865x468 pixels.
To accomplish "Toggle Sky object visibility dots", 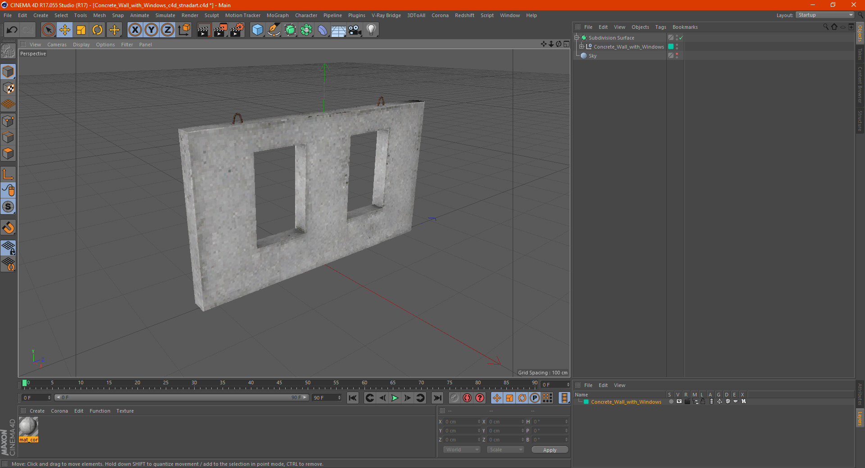I will coord(677,56).
